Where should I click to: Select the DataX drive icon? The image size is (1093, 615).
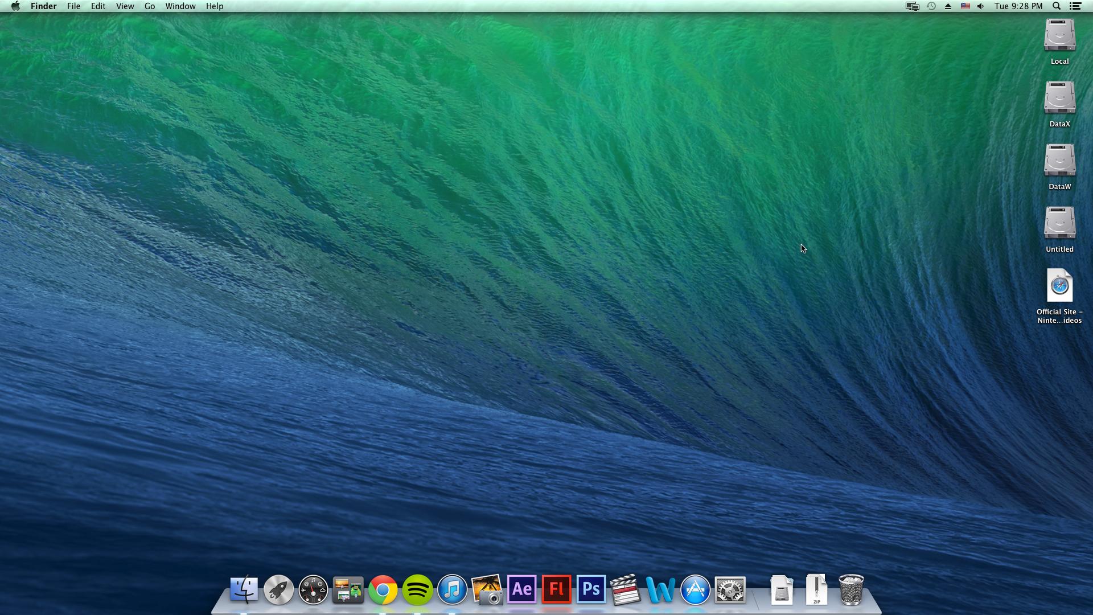tap(1059, 104)
